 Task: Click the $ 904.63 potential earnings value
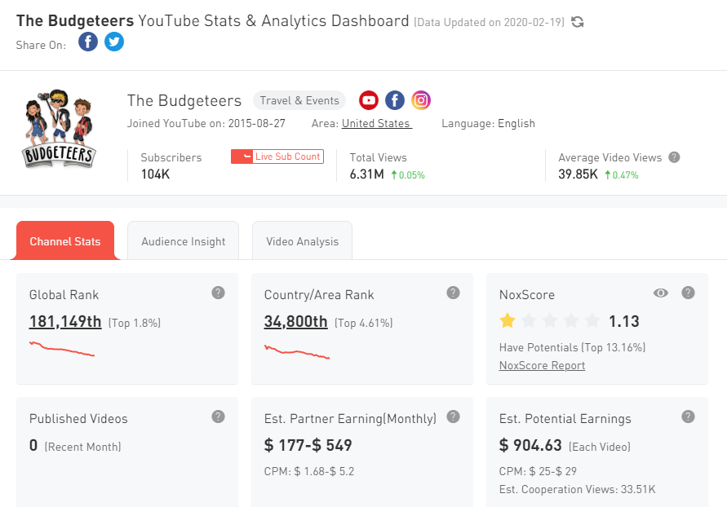coord(530,445)
